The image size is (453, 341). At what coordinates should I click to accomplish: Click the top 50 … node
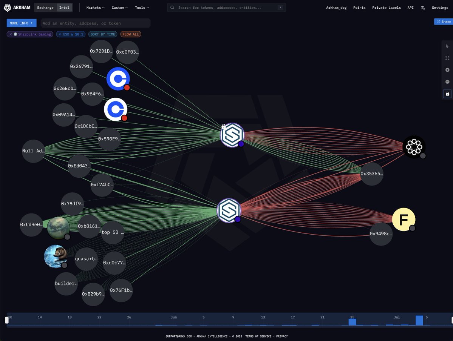click(x=112, y=232)
